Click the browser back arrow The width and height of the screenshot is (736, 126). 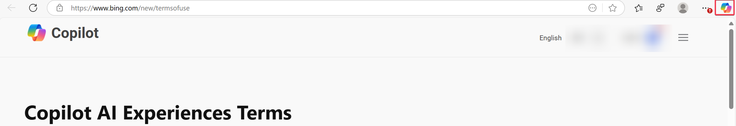pos(11,8)
